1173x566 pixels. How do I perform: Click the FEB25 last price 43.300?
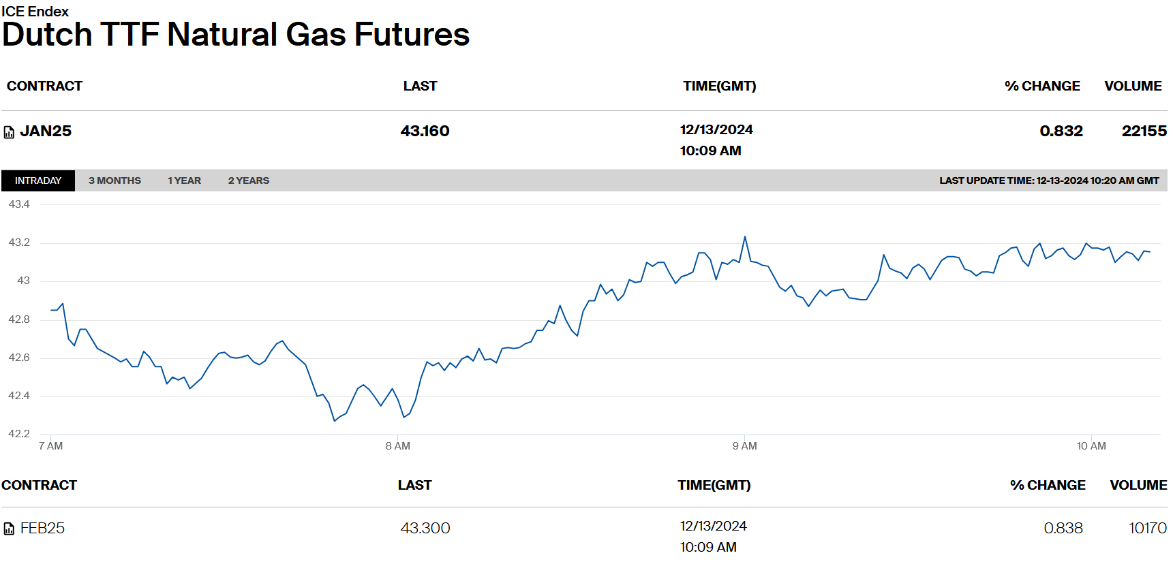[425, 528]
